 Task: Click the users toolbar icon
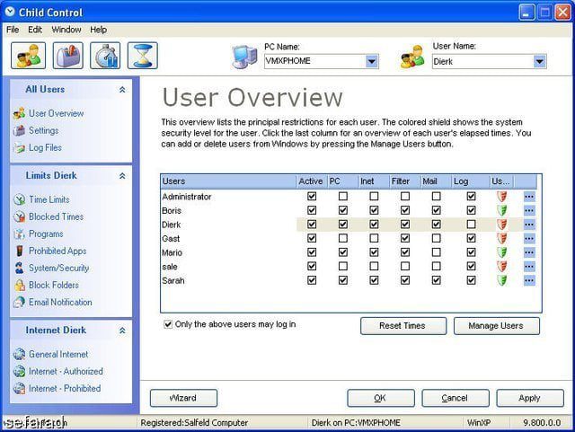pyautogui.click(x=28, y=56)
